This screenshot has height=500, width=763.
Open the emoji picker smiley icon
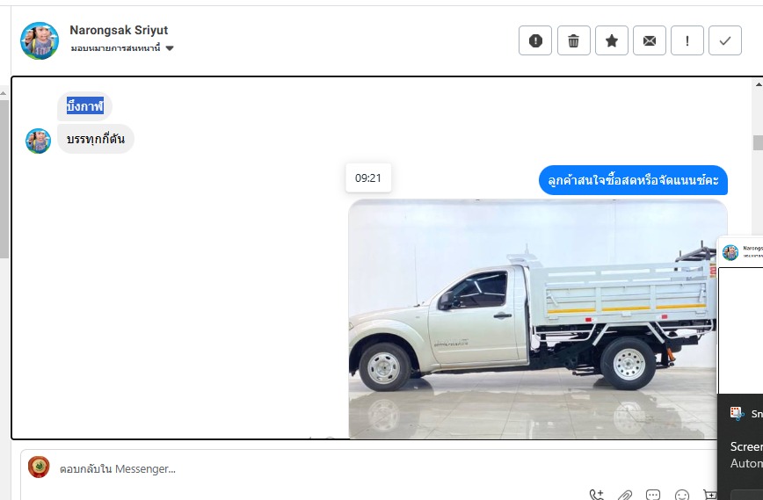coord(682,495)
